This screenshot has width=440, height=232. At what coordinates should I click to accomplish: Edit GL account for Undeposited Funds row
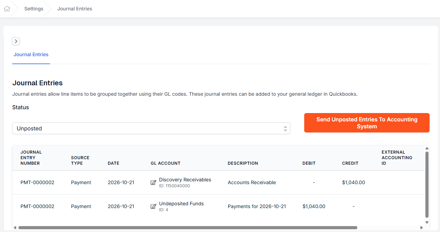click(x=153, y=207)
